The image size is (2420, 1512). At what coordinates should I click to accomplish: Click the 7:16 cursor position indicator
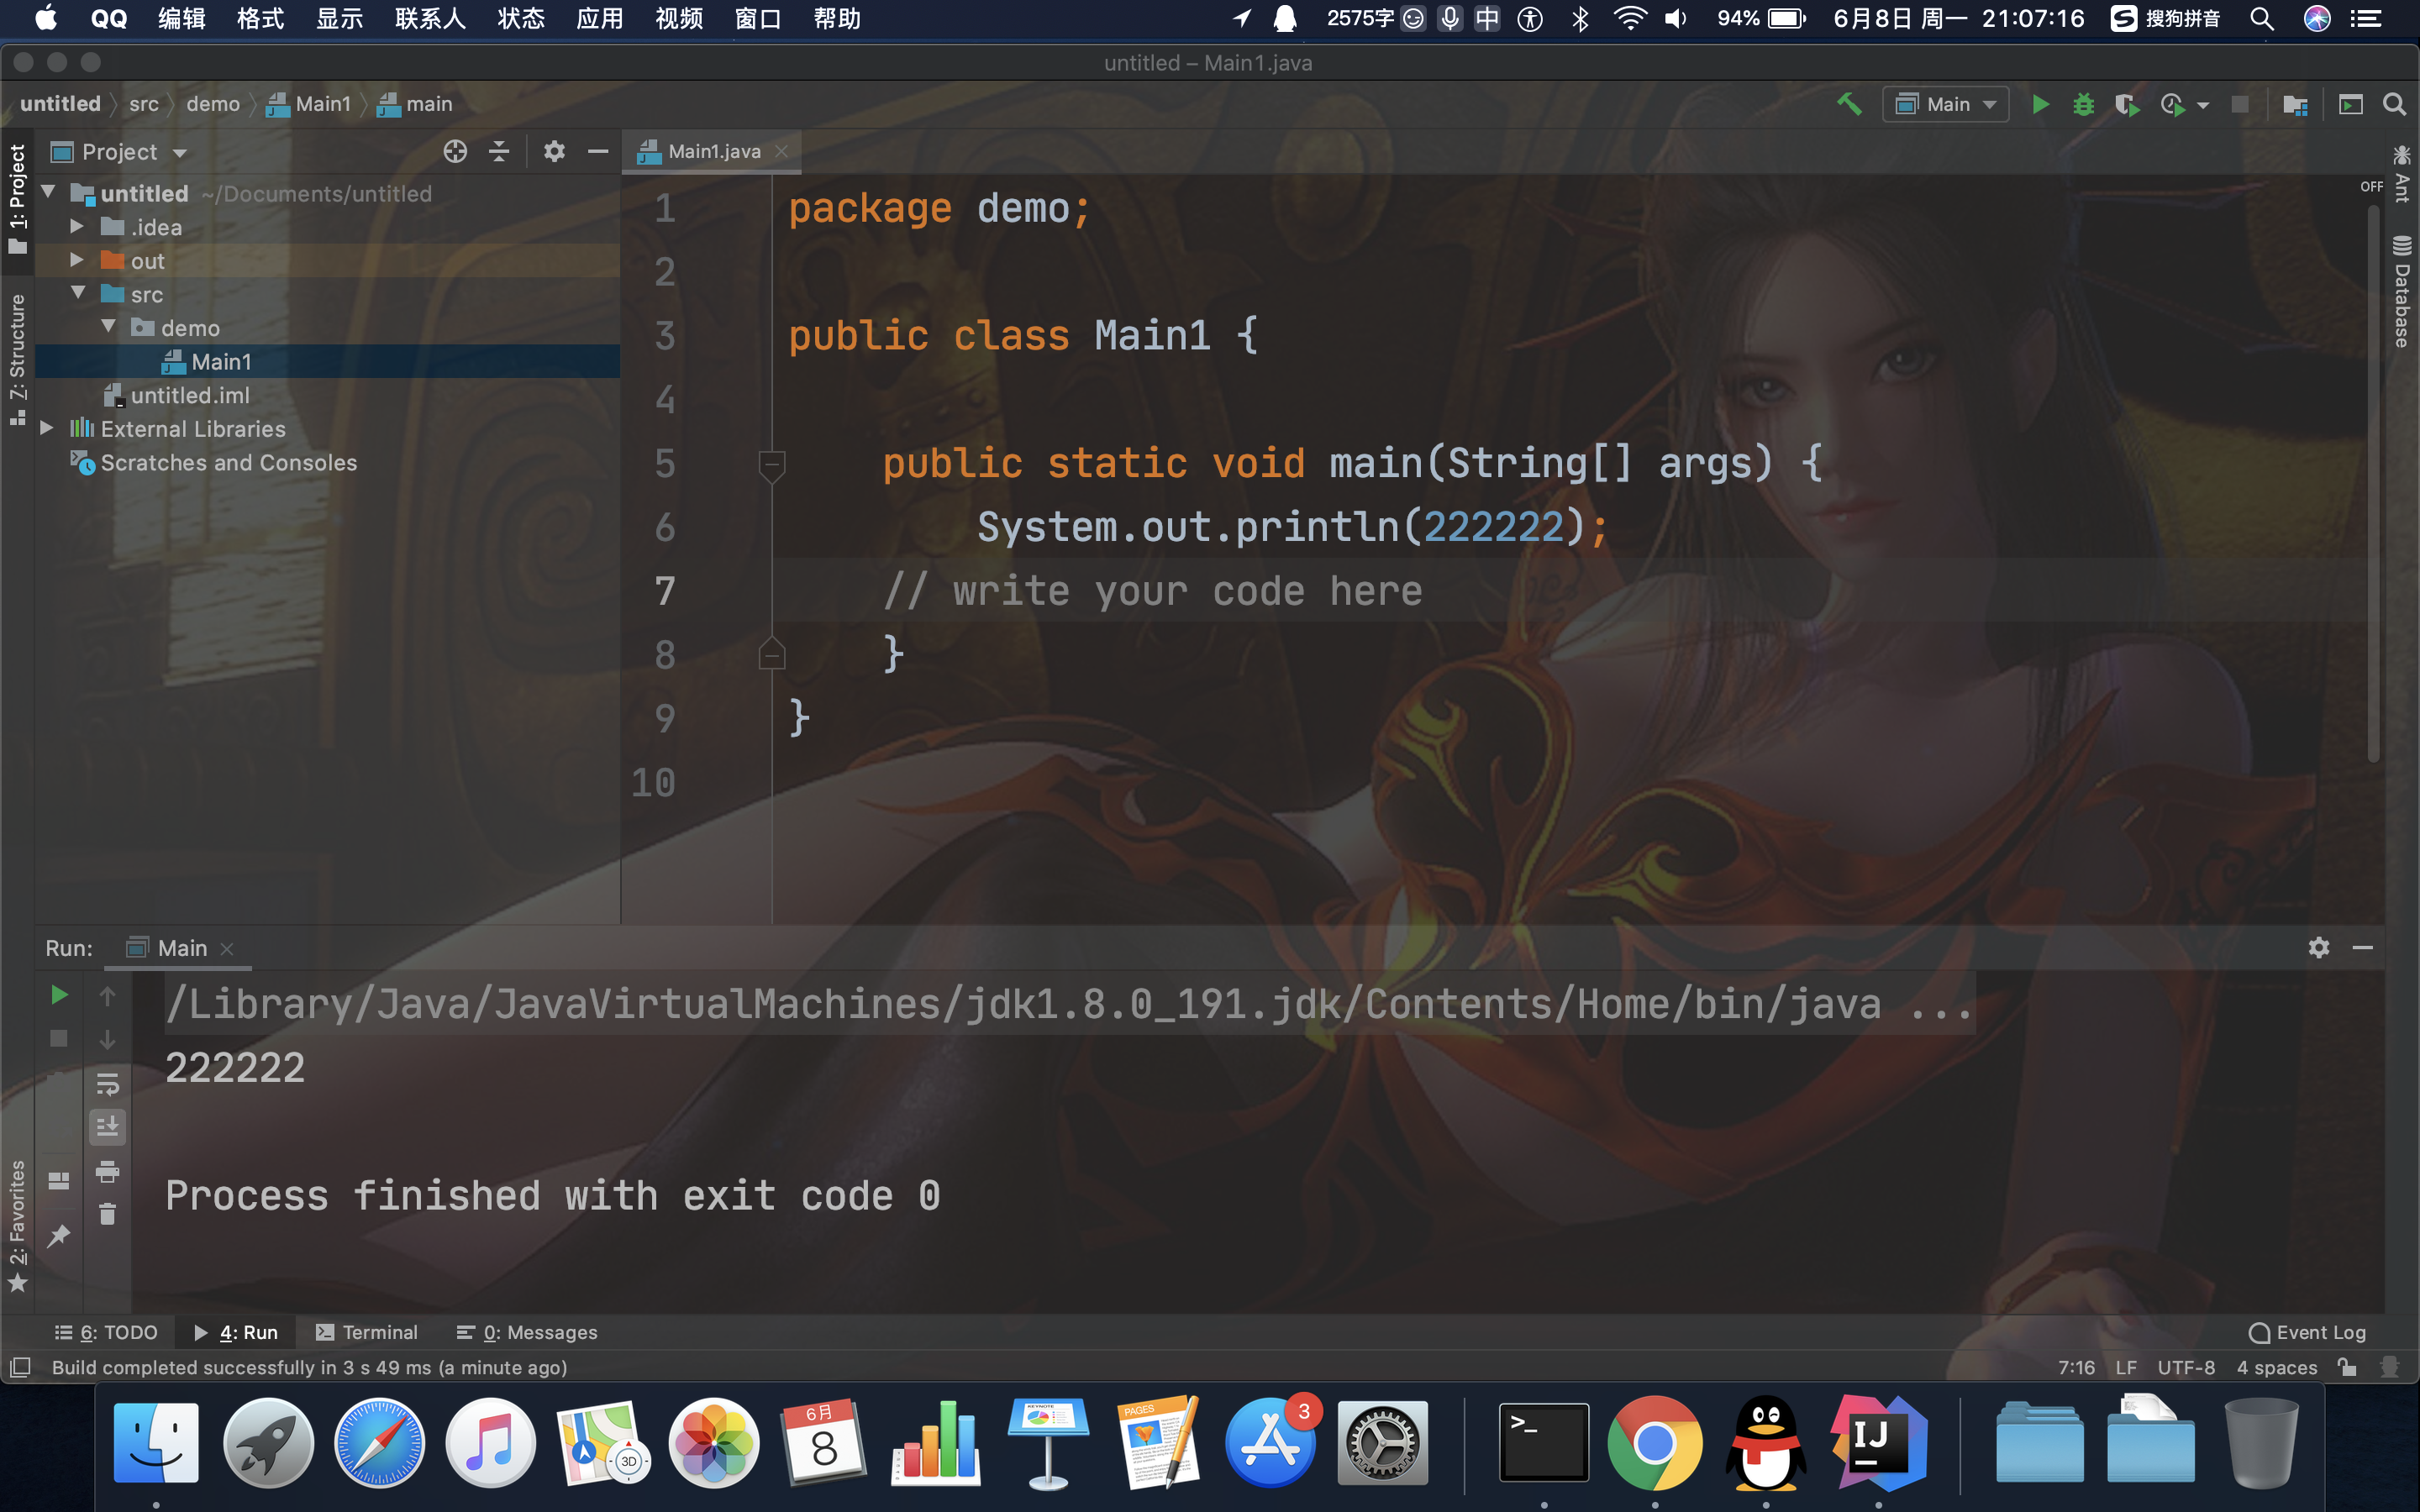pos(2076,1367)
